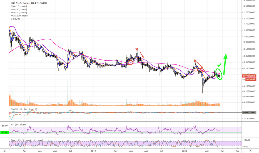The image size is (259, 153).
Task: Open the RSI (14, close) indicator label
Action: point(19,124)
